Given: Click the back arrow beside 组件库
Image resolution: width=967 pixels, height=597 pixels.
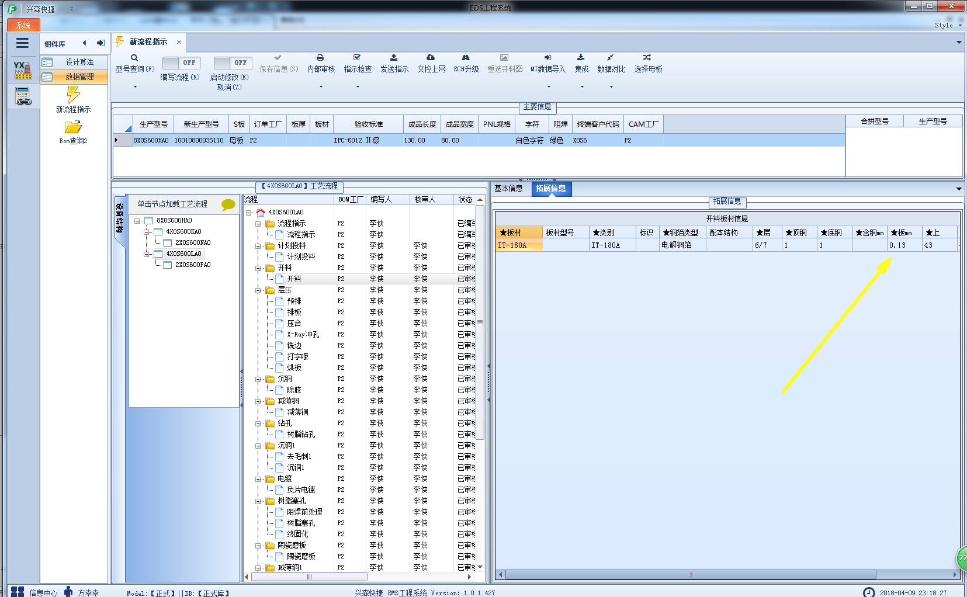Looking at the screenshot, I should pos(85,43).
